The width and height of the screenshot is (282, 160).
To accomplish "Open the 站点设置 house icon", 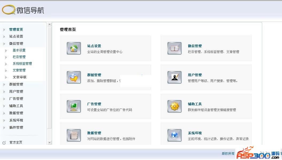I will click(74, 48).
